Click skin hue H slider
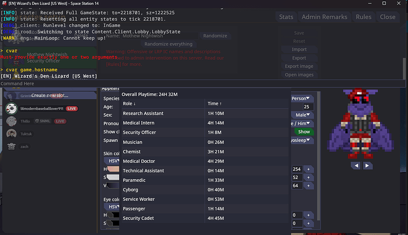 coord(113,169)
